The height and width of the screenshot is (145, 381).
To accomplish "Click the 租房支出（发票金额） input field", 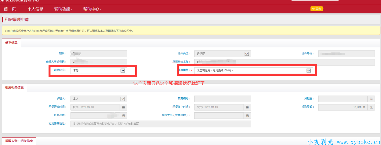I will click(x=219, y=115).
